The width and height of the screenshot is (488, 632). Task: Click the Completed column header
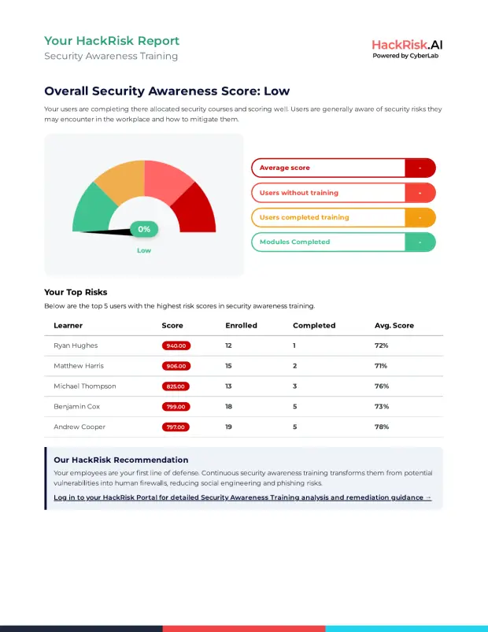tap(314, 325)
